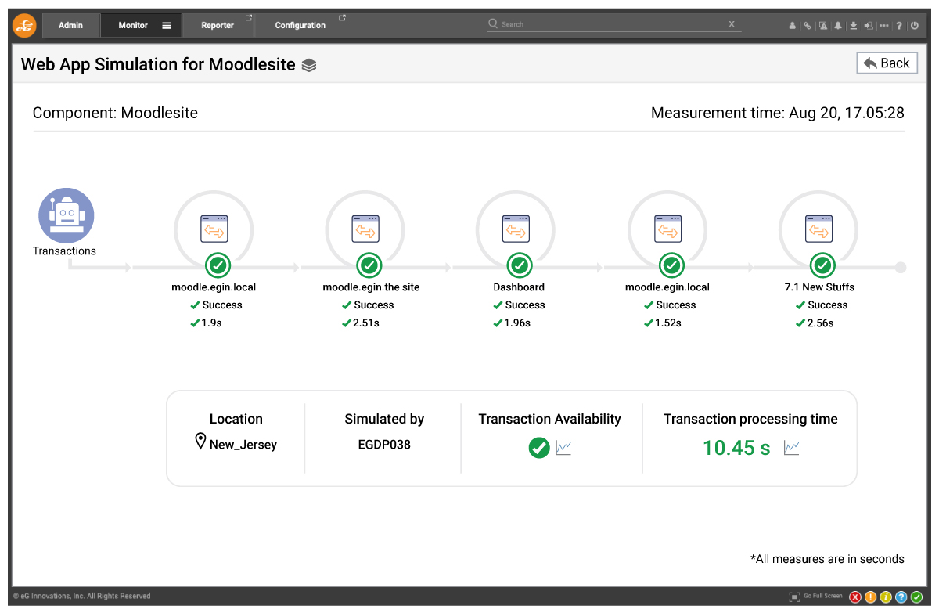This screenshot has width=939, height=613.
Task: Click the download icon in header
Action: tap(854, 26)
